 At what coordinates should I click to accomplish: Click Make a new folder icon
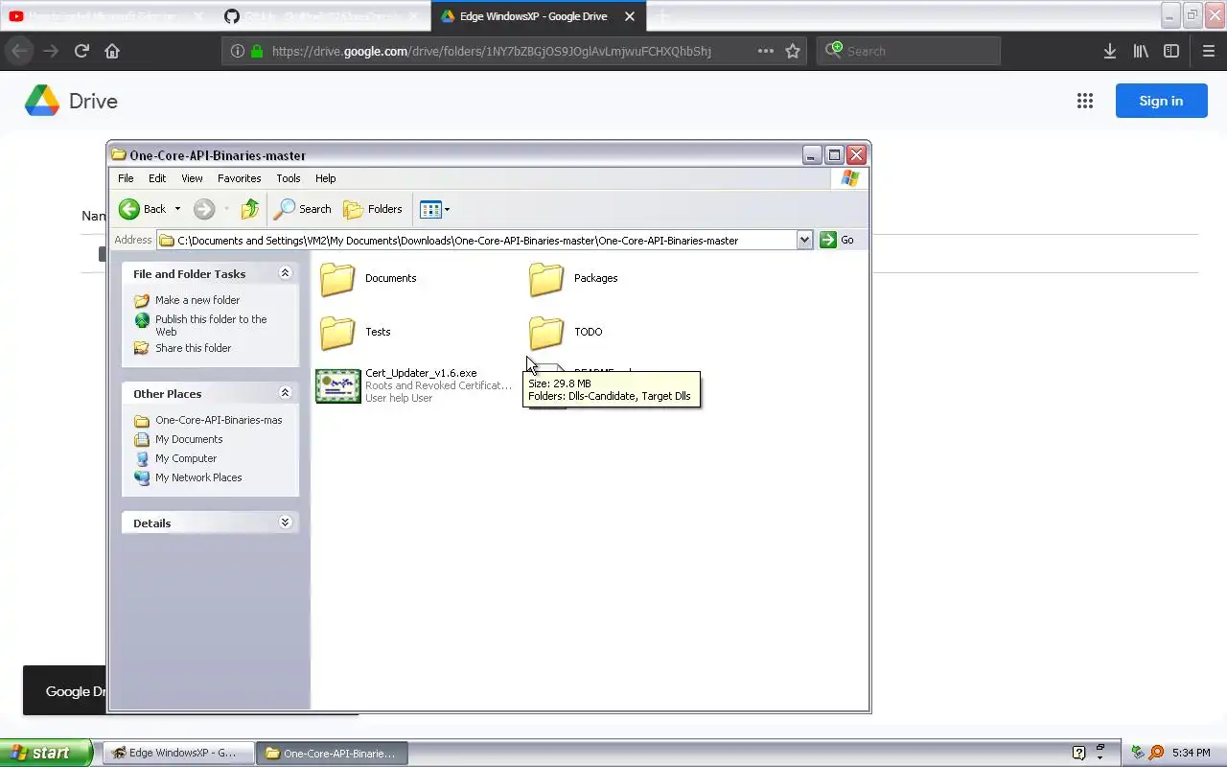[142, 300]
